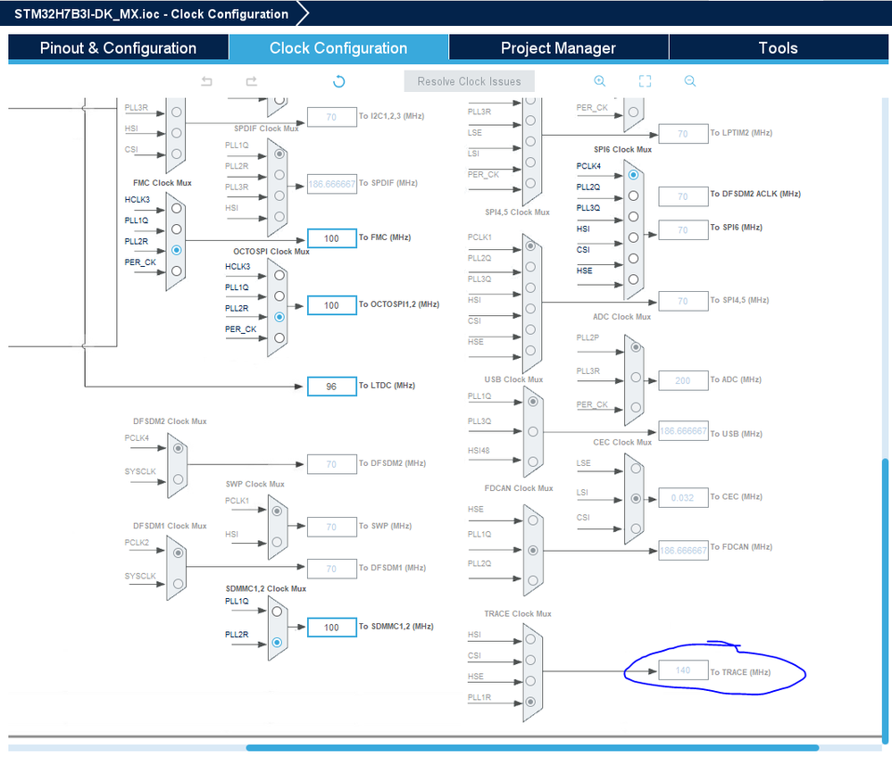Viewport: 892px width, 757px height.
Task: Select LSI in CEC Clock Mux
Action: coord(636,499)
